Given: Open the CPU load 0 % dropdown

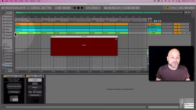Looking at the screenshot, I should [184, 8].
